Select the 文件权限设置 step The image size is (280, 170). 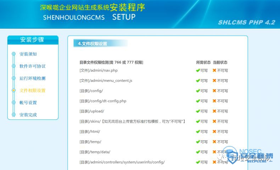coord(33,90)
